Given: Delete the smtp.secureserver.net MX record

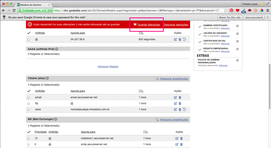Looking at the screenshot, I should (181, 144).
